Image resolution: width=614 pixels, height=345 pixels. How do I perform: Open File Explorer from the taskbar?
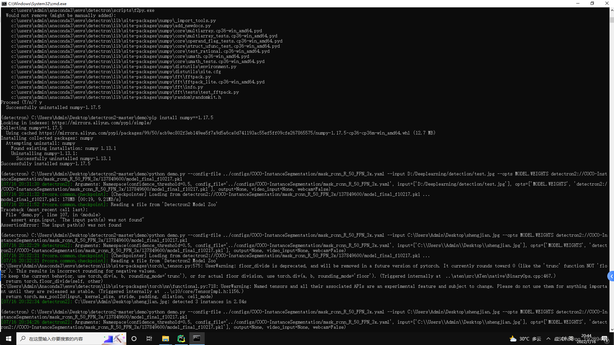pyautogui.click(x=165, y=338)
